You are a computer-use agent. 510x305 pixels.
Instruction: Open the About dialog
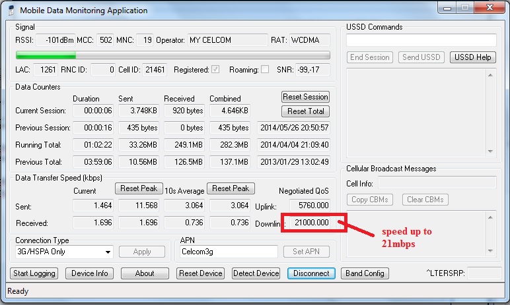(x=145, y=273)
